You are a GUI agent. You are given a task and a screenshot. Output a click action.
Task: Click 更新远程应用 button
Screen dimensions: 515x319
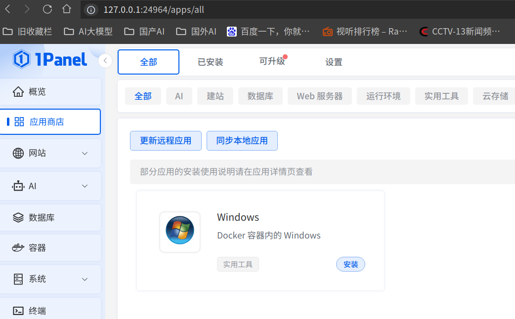pyautogui.click(x=166, y=141)
